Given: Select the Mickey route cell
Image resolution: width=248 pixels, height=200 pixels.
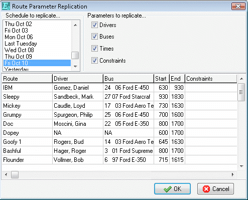Looking at the screenshot, I should pyautogui.click(x=27, y=106).
